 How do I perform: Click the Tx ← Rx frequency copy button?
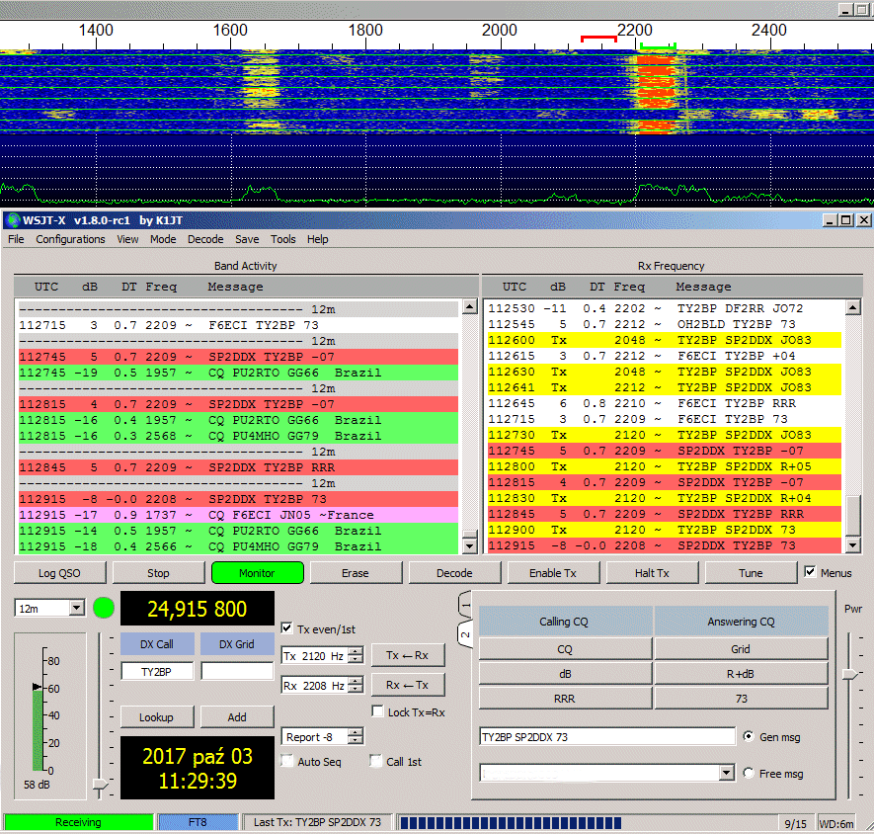407,655
